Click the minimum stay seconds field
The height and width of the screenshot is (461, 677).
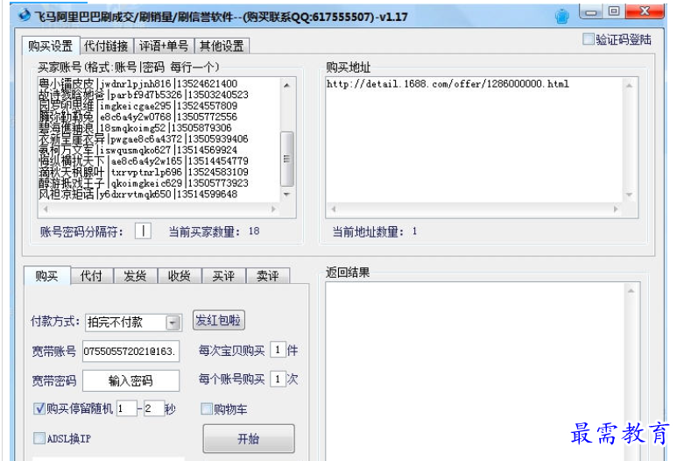pos(126,408)
